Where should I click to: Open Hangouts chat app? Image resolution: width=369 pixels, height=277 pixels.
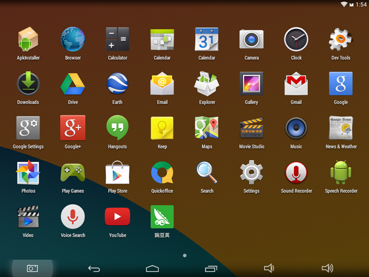117,128
